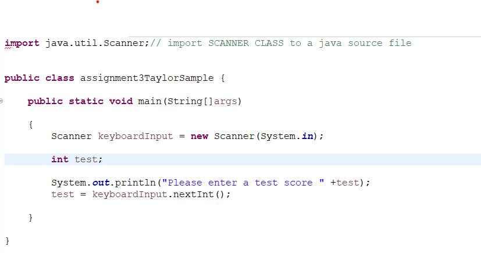The image size is (481, 253).
Task: Click the closing brace of main method
Action: 31,218
